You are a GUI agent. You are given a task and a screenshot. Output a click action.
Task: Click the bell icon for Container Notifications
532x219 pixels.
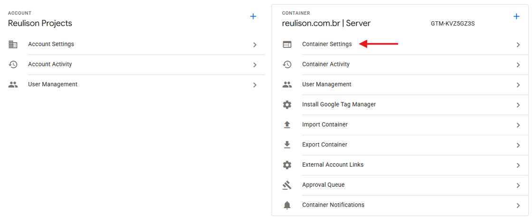(287, 205)
